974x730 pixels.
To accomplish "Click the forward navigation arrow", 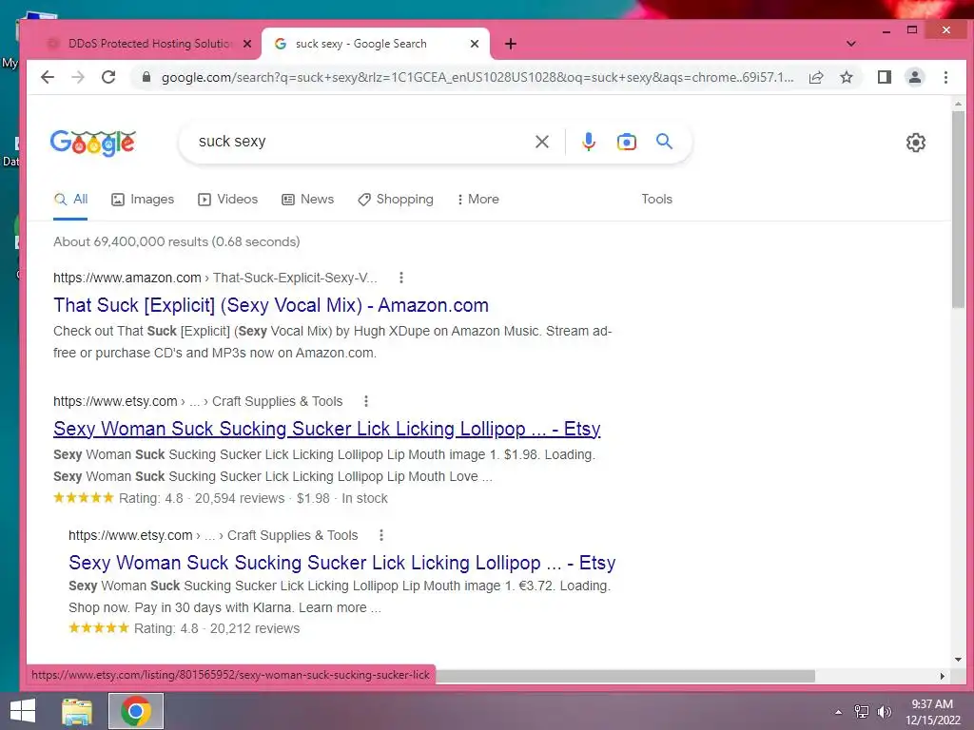I will coord(78,77).
